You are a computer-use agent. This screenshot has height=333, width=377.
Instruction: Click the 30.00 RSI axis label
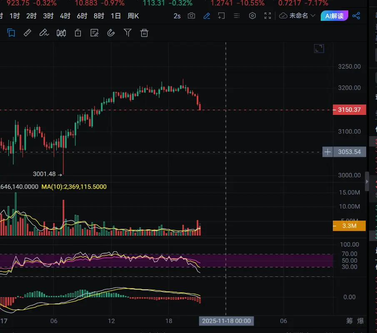click(350, 267)
